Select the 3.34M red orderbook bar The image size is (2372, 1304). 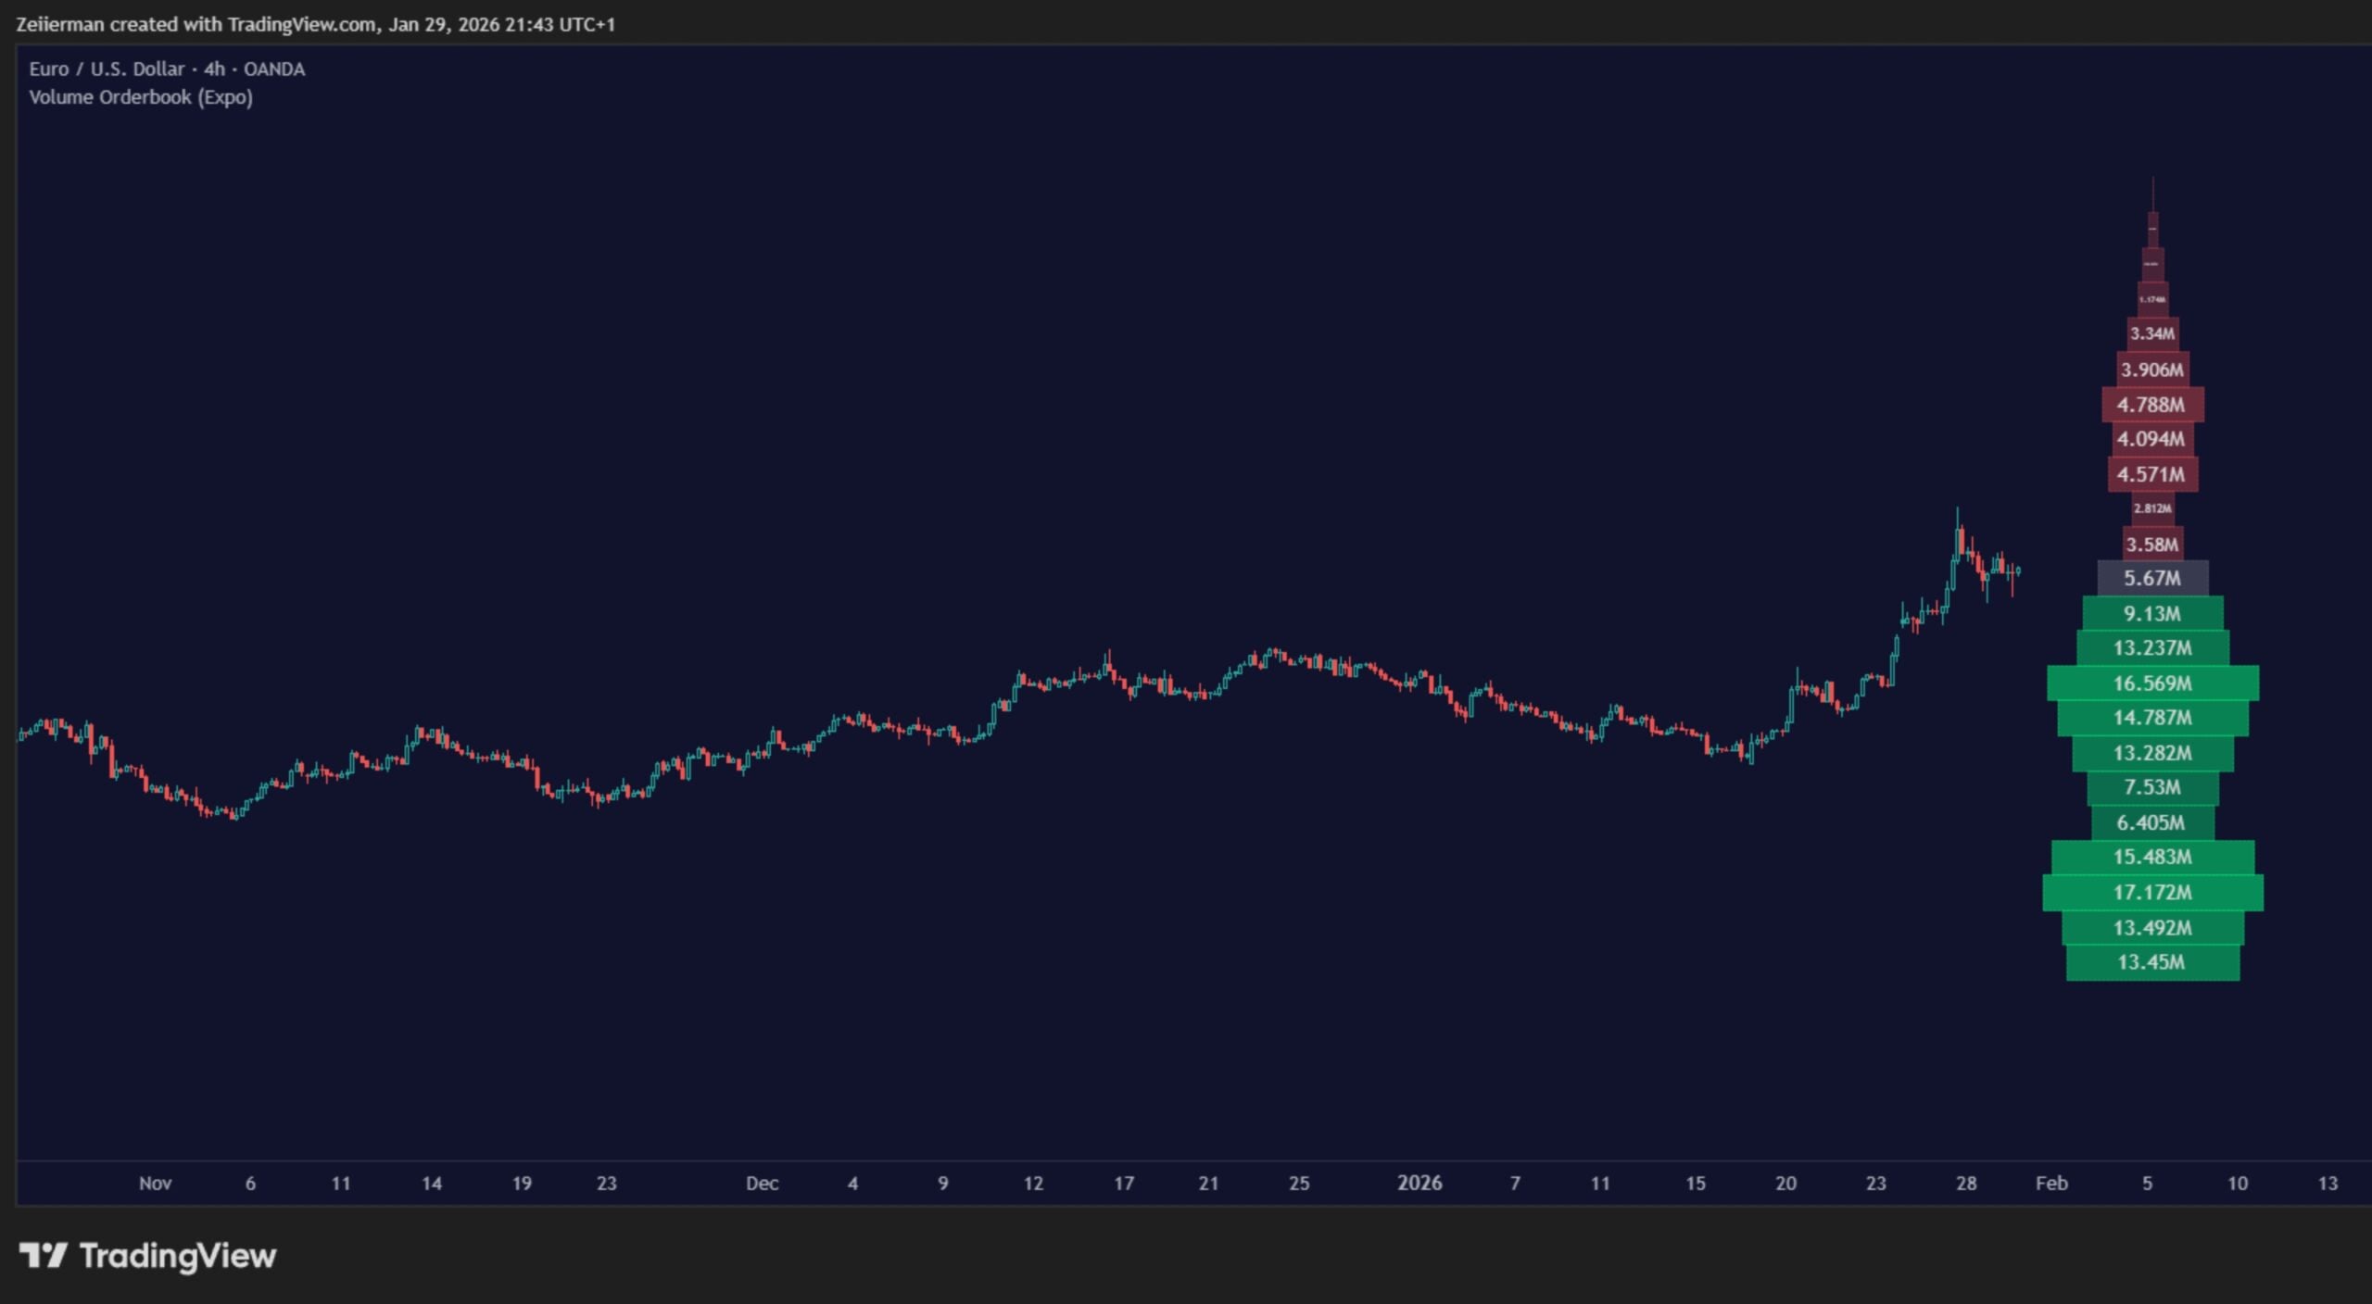pyautogui.click(x=2152, y=333)
